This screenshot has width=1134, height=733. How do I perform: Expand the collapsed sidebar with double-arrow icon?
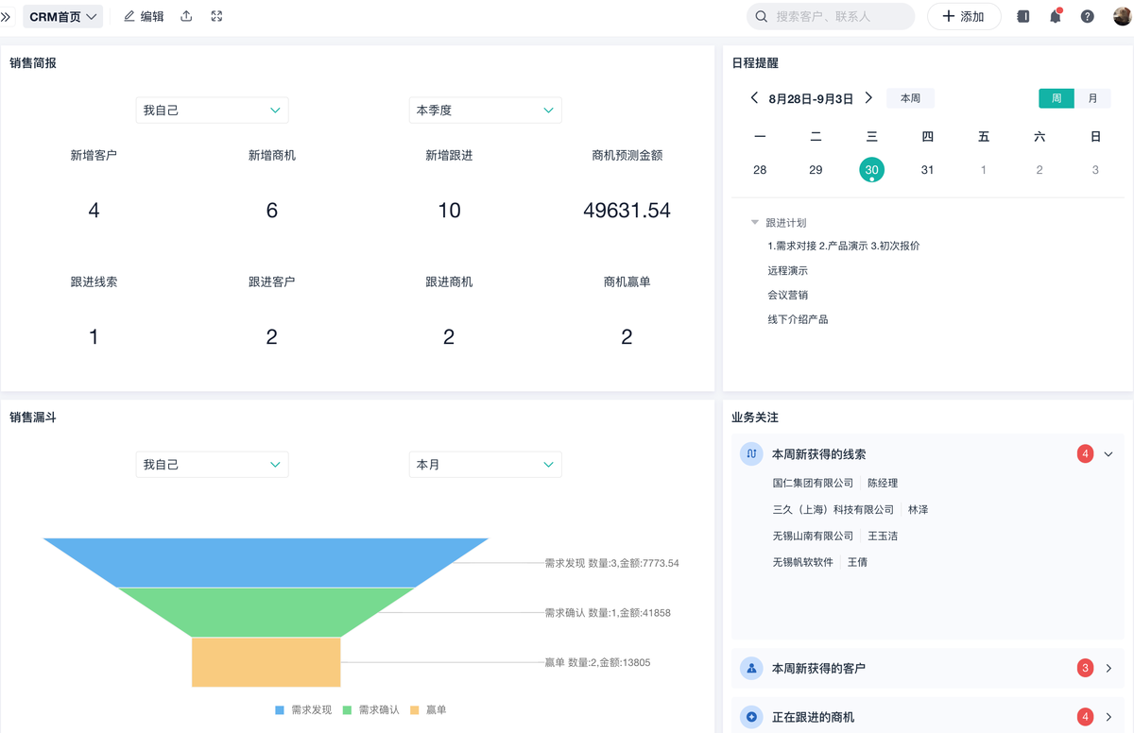click(7, 17)
